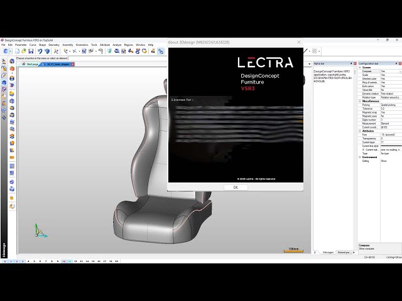Open the dropdown arrow left of Alpha bar
This screenshot has height=301, width=402.
pos(309,63)
